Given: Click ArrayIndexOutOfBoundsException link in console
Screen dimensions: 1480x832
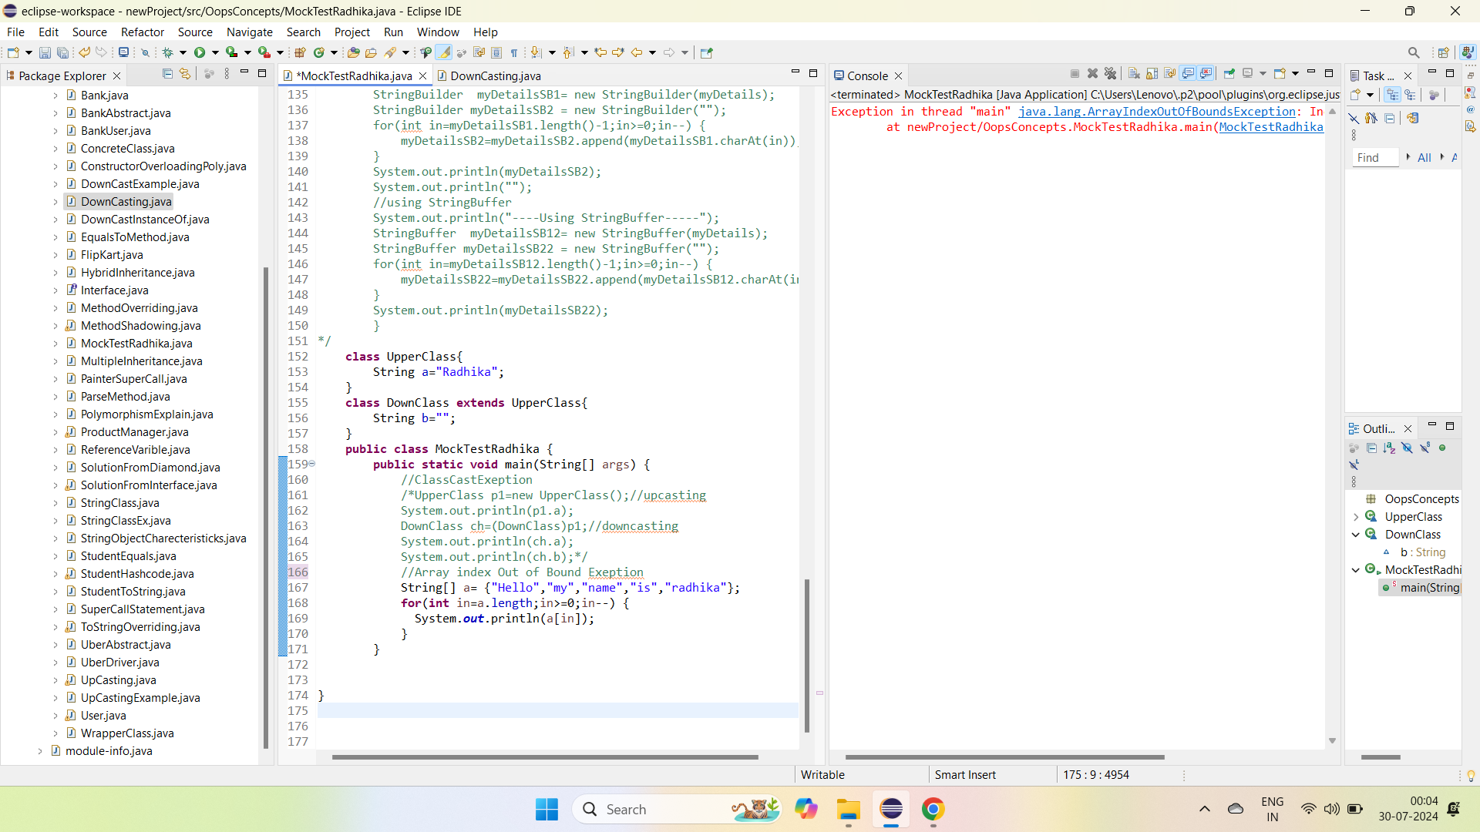Looking at the screenshot, I should [1156, 112].
